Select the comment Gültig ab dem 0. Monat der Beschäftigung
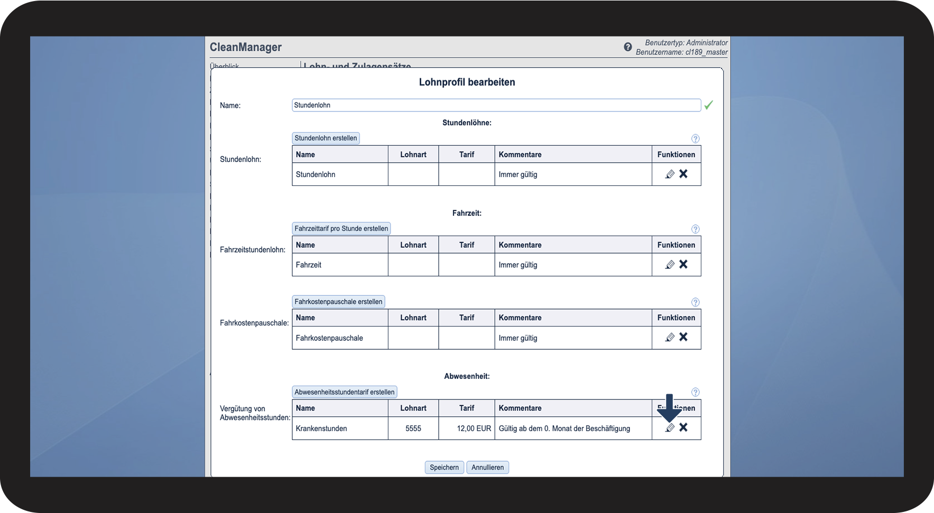934x513 pixels. point(565,428)
